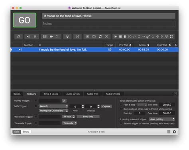Enable the MIDI Trigger checkbox
The height and width of the screenshot is (150, 189).
36,106
